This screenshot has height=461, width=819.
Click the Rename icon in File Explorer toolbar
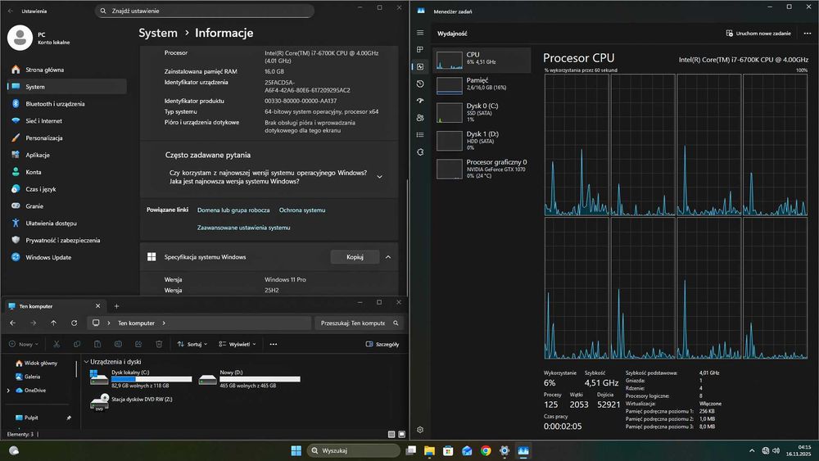pos(118,344)
